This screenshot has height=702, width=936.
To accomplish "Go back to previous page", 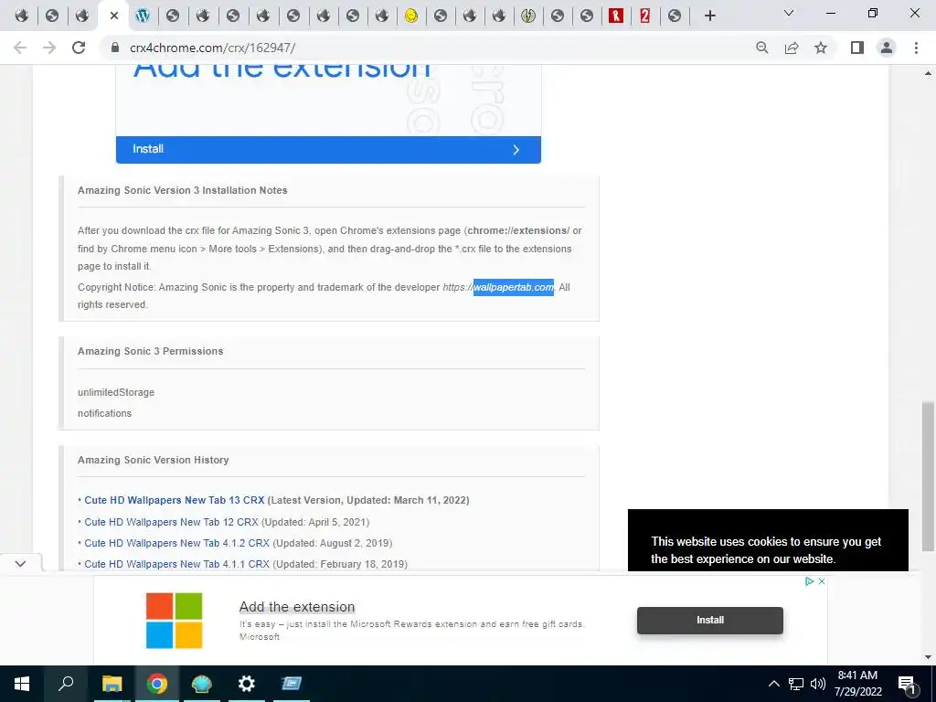I will coord(20,48).
